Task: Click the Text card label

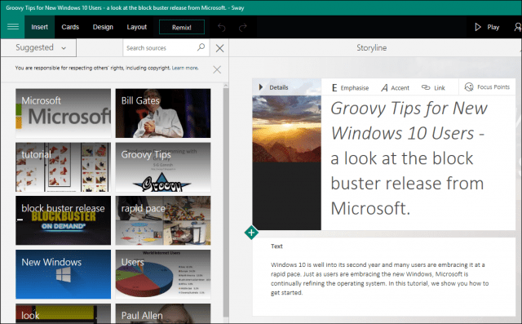Action: point(276,246)
